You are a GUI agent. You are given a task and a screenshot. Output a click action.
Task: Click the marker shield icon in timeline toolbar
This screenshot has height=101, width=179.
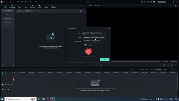click(135, 70)
